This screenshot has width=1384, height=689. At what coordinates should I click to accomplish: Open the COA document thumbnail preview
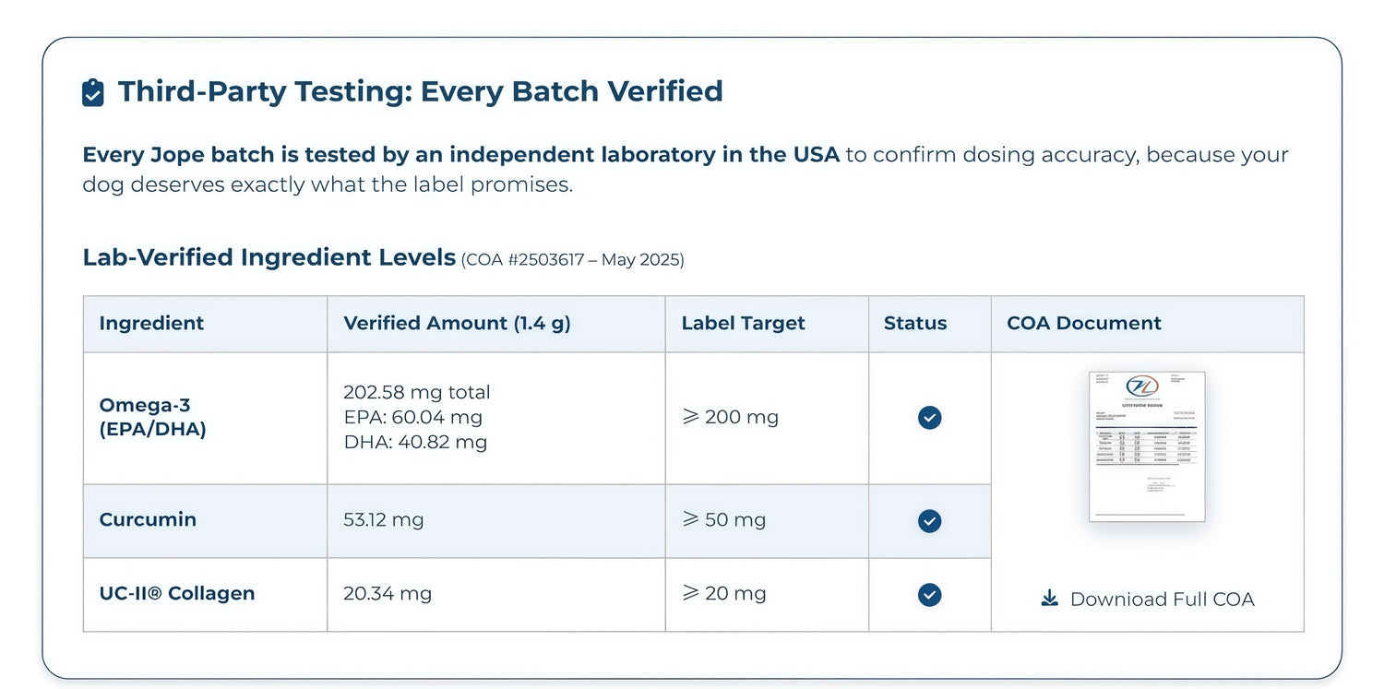pos(1147,446)
